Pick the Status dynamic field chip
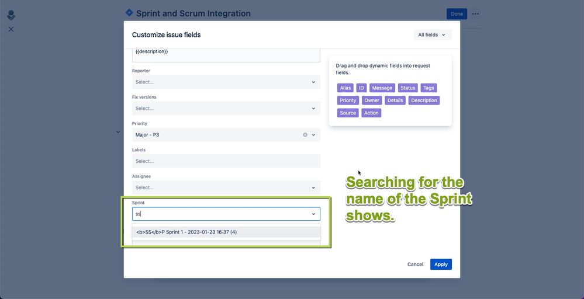The height and width of the screenshot is (299, 584). point(408,88)
